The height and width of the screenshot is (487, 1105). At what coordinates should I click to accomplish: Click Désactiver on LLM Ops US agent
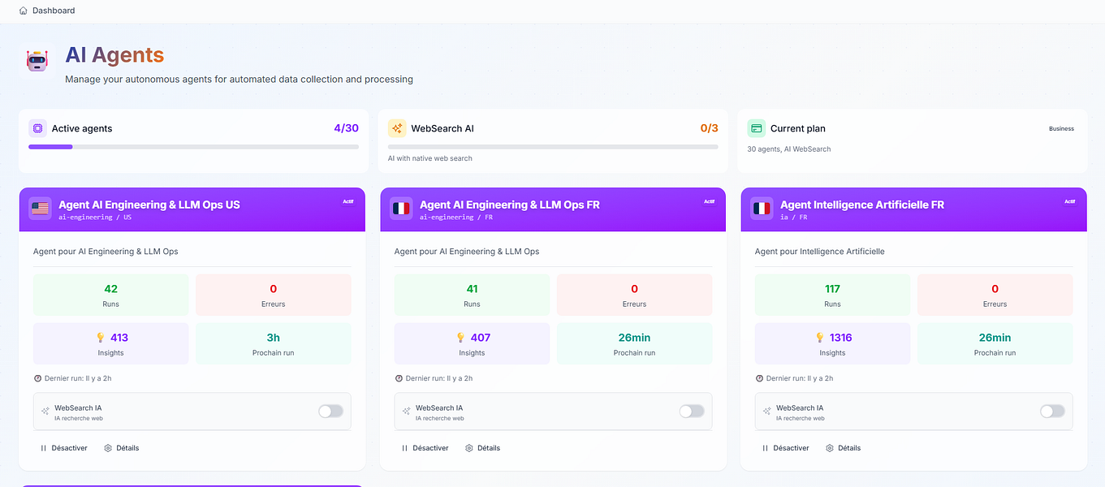pos(63,448)
